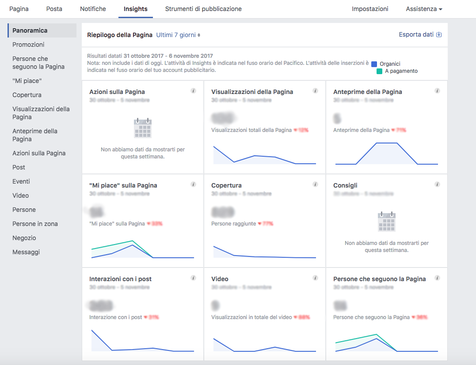Image resolution: width=476 pixels, height=365 pixels.
Task: Click the Video card title
Action: click(x=220, y=279)
